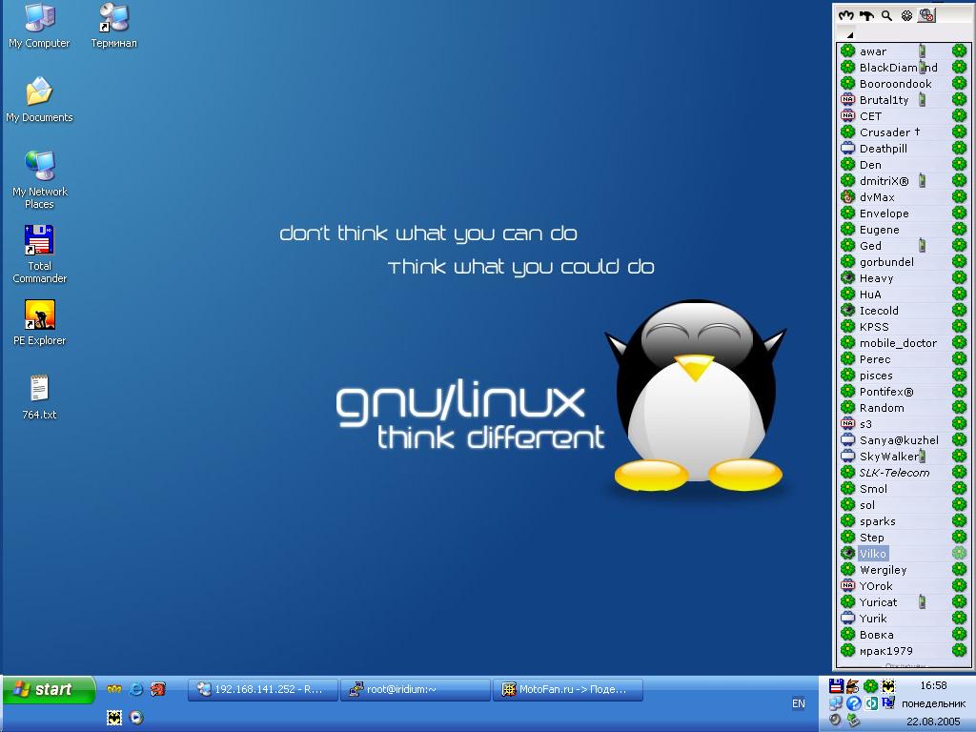Image resolution: width=976 pixels, height=732 pixels.
Task: Switch to MotoFan.ru taskbar window
Action: 568,689
